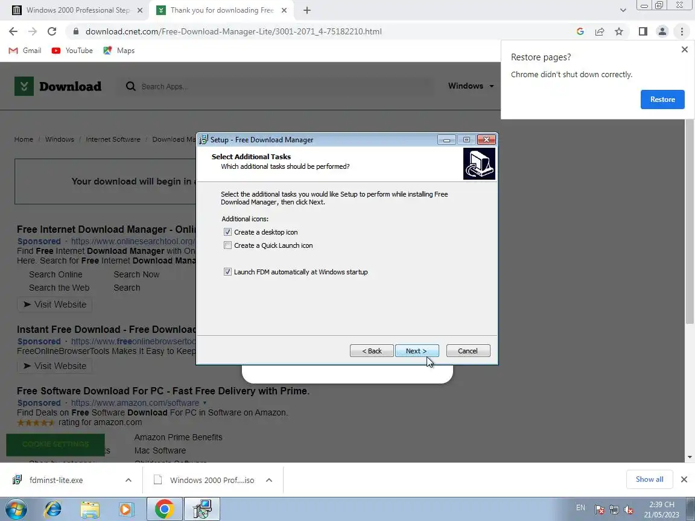The height and width of the screenshot is (521, 695).
Task: Launch Internet Explorer from taskbar
Action: click(52, 510)
